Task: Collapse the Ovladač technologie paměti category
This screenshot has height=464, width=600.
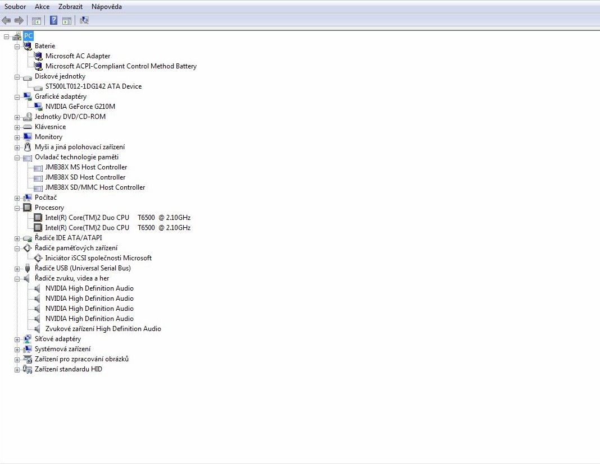Action: click(17, 158)
